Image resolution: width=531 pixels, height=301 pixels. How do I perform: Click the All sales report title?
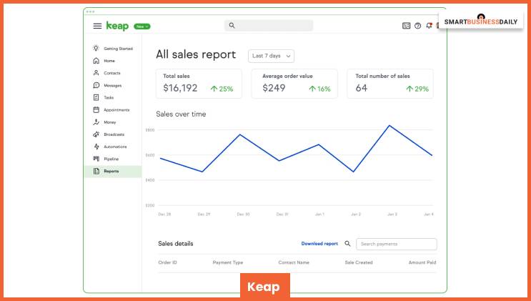(x=196, y=54)
